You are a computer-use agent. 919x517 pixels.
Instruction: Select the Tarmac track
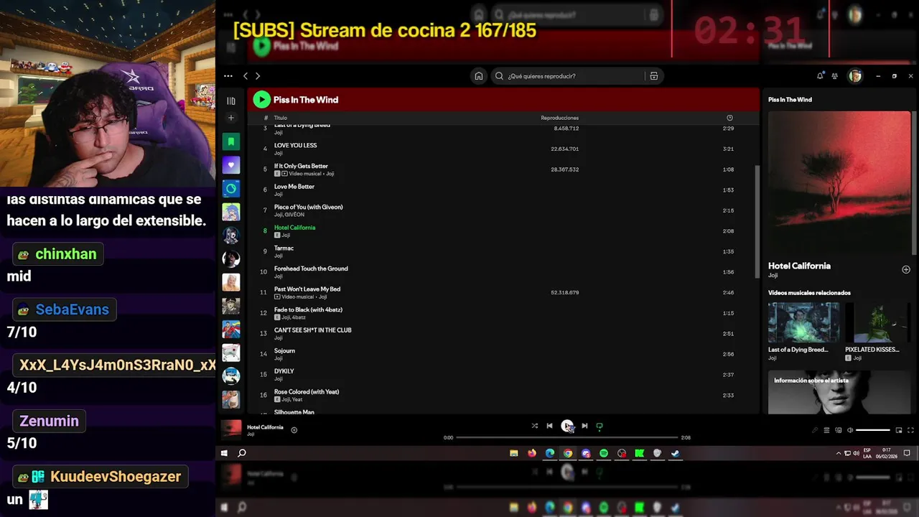[503, 251]
